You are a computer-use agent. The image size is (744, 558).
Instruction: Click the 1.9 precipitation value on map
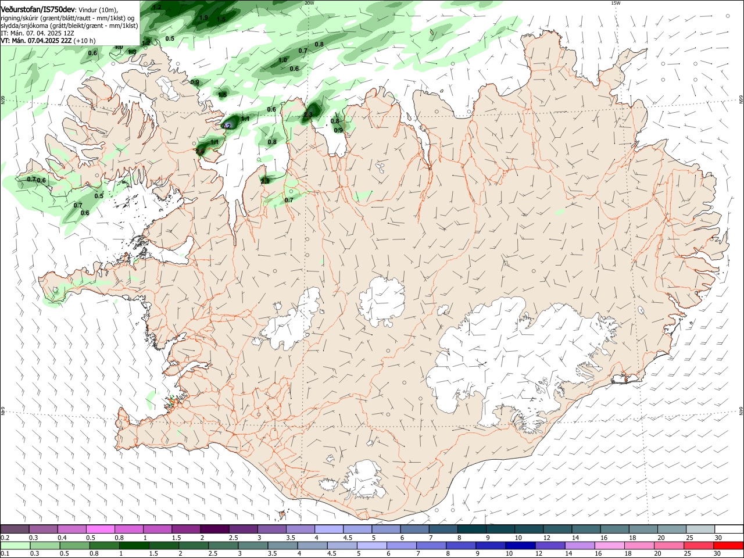point(203,18)
